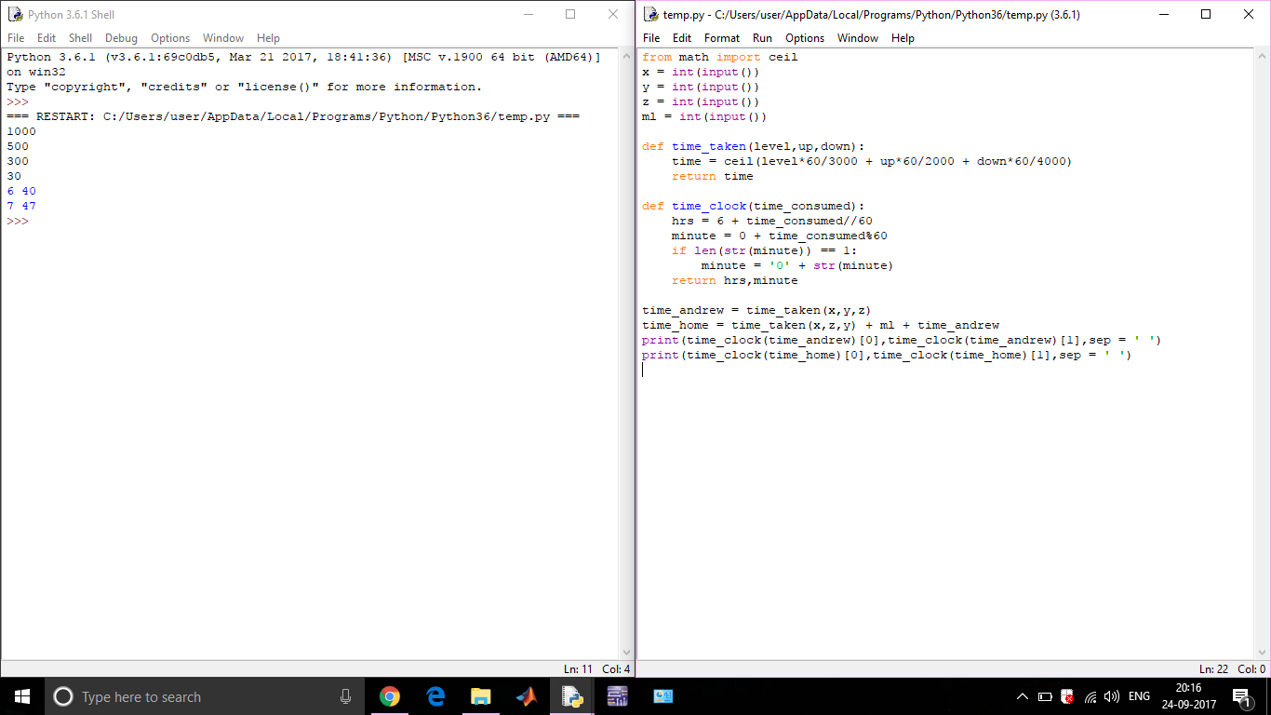This screenshot has height=715, width=1271.
Task: Close the Python Shell window
Action: tap(613, 15)
